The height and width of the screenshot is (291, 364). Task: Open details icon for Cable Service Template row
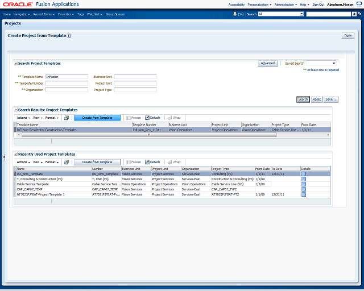(x=304, y=184)
